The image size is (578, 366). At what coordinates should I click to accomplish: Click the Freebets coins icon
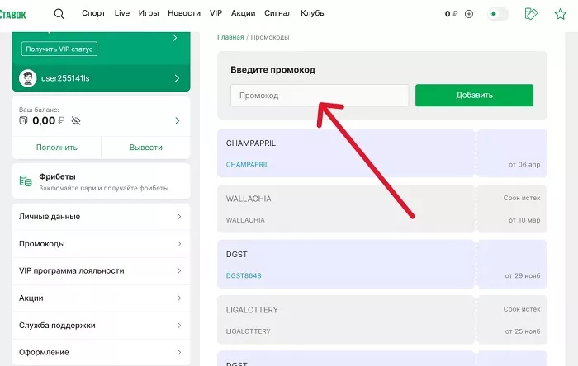click(x=26, y=181)
